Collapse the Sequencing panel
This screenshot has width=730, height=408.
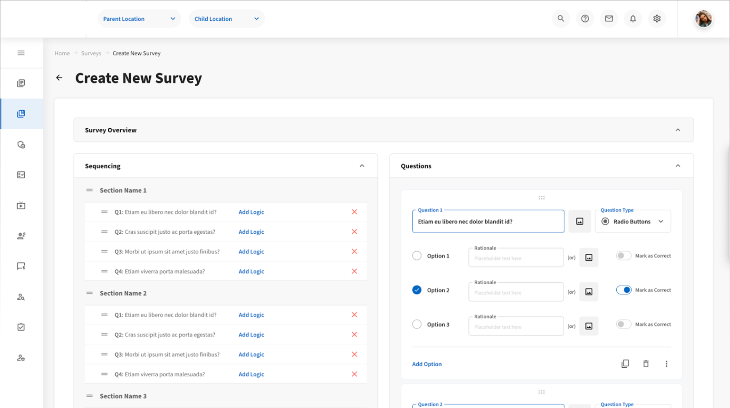(362, 166)
